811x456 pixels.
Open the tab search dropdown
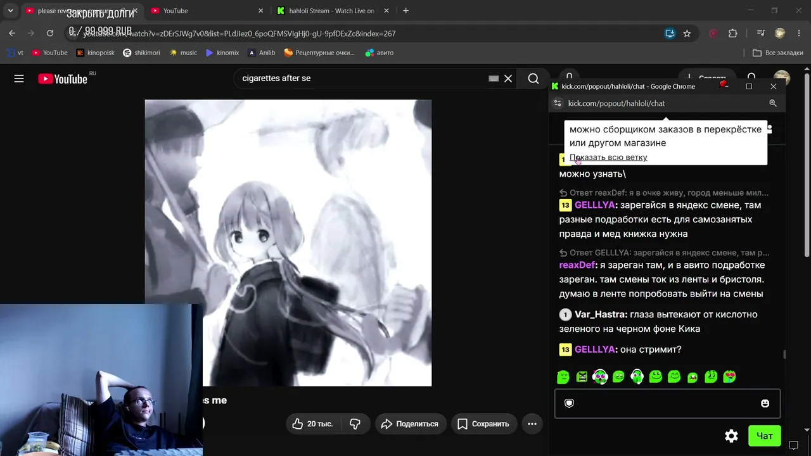click(10, 11)
